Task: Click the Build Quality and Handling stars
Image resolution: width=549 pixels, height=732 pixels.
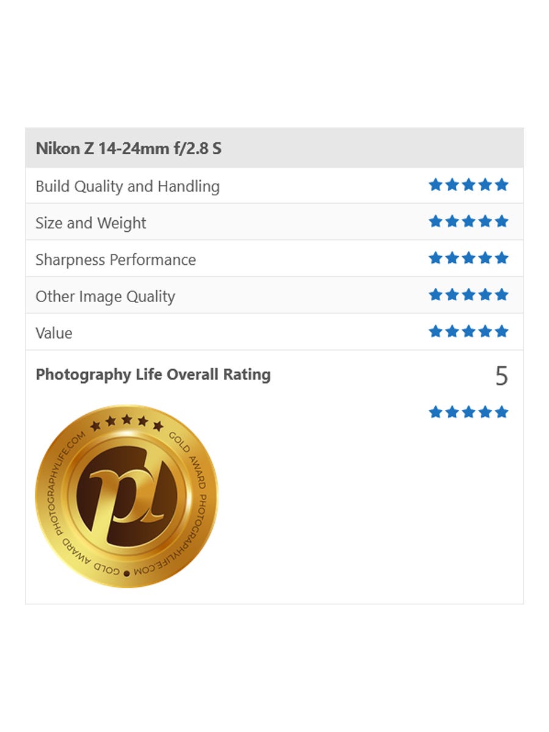Action: [x=468, y=185]
